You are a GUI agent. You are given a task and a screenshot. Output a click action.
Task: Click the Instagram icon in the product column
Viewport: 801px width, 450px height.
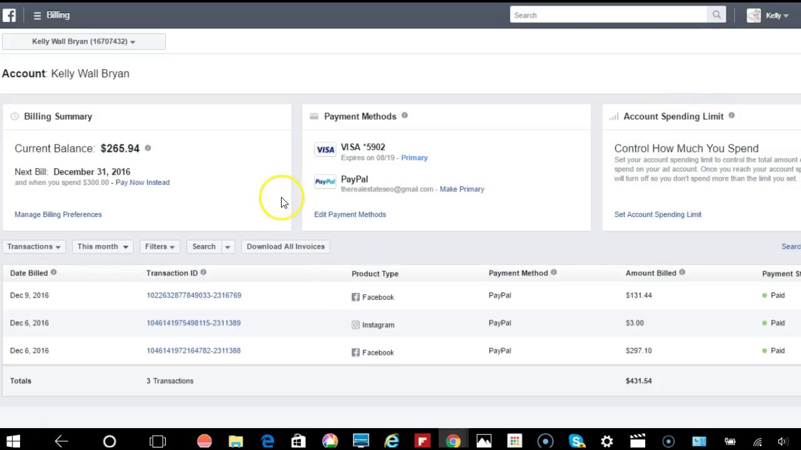[355, 324]
